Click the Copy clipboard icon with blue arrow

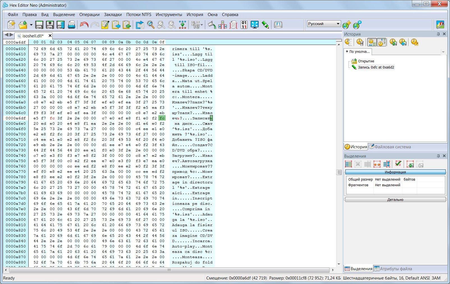116,25
